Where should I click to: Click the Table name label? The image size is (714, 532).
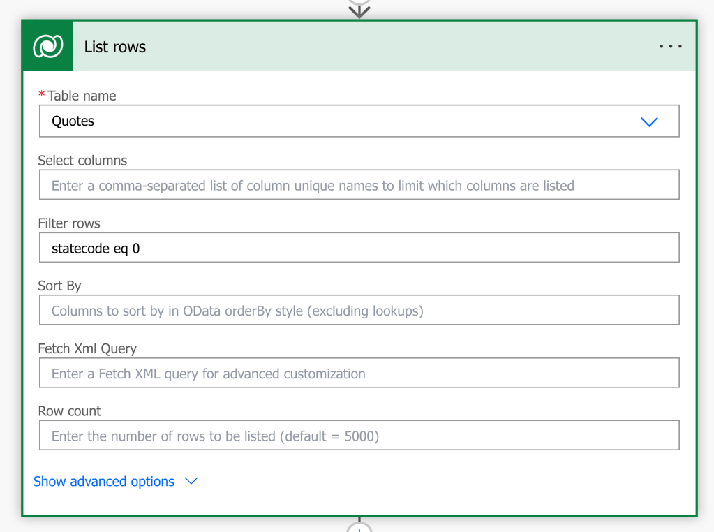click(81, 96)
